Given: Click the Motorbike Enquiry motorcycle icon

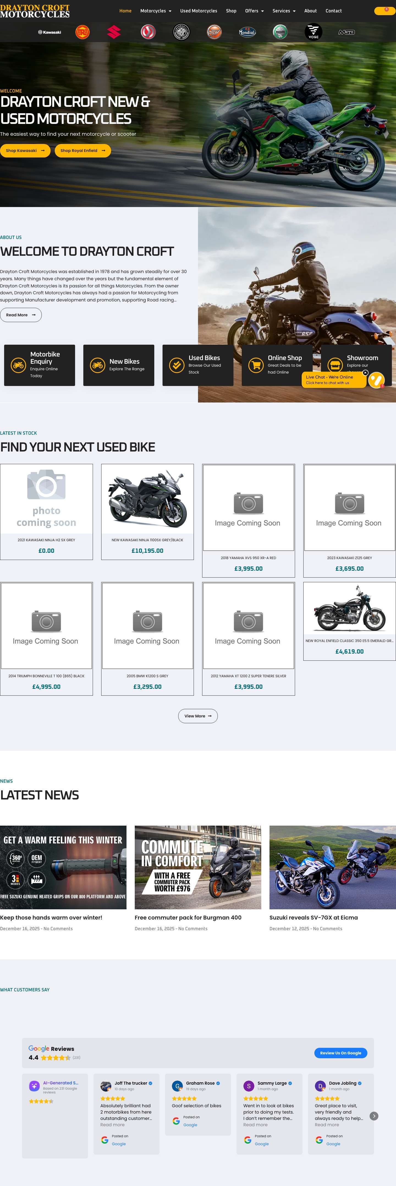Looking at the screenshot, I should (x=18, y=365).
